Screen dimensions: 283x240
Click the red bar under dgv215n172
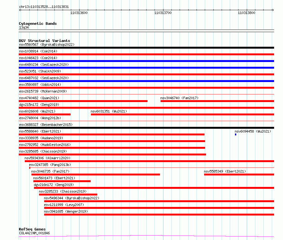point(146,108)
